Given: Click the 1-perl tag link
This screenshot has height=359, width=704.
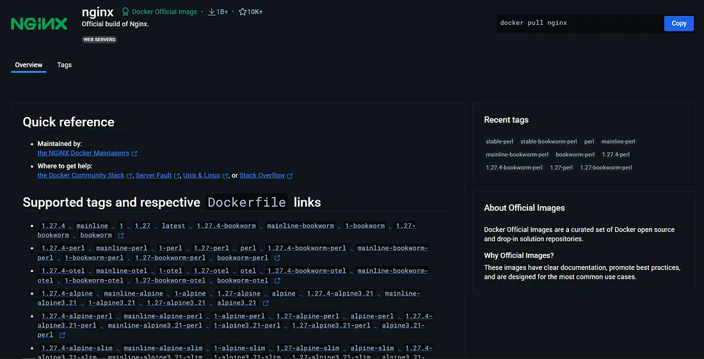Looking at the screenshot, I should point(170,248).
